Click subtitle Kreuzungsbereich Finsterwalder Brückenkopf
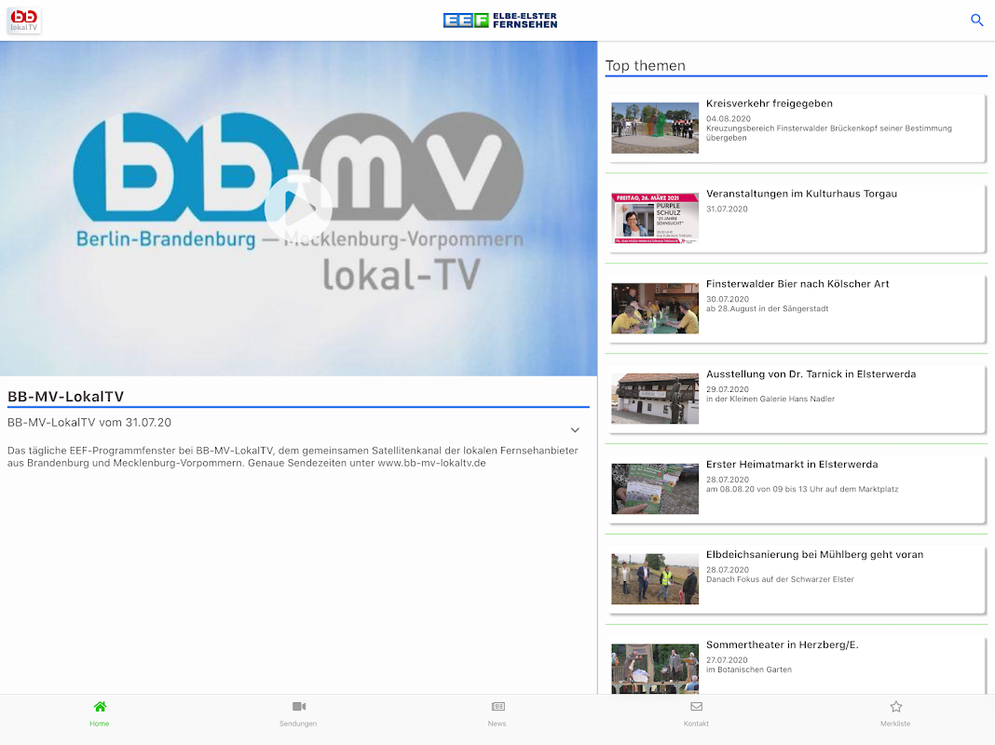 (829, 132)
